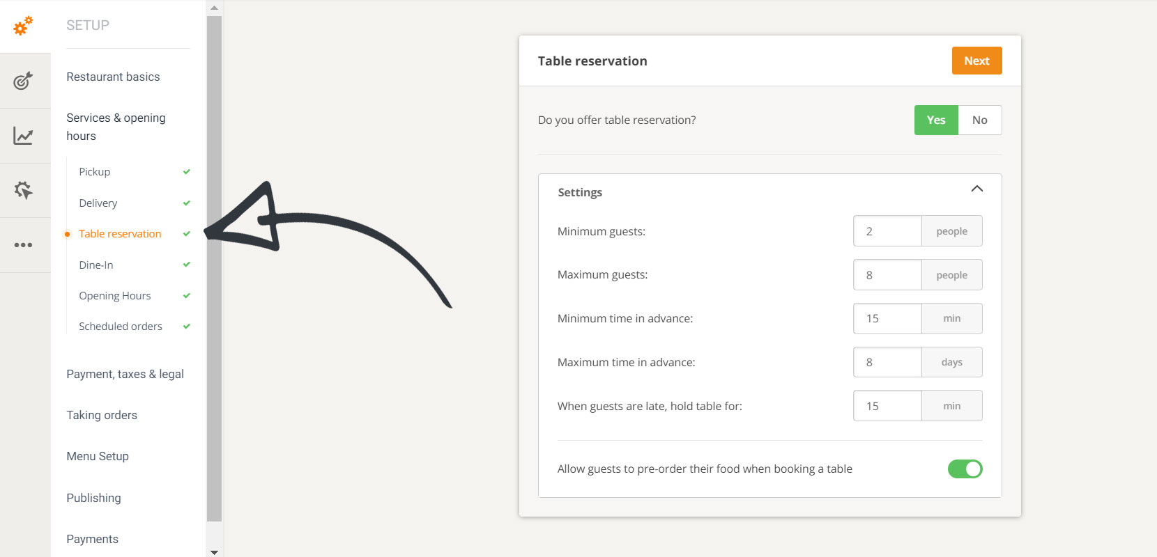This screenshot has height=557, width=1157.
Task: Select No for table reservation
Action: tap(980, 120)
